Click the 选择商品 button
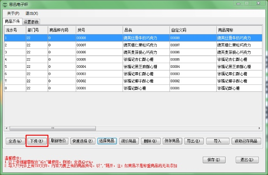Screen dimensions: 268x175 [106, 141]
